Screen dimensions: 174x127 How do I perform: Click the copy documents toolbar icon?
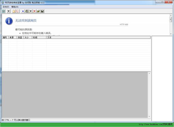pos(27,11)
